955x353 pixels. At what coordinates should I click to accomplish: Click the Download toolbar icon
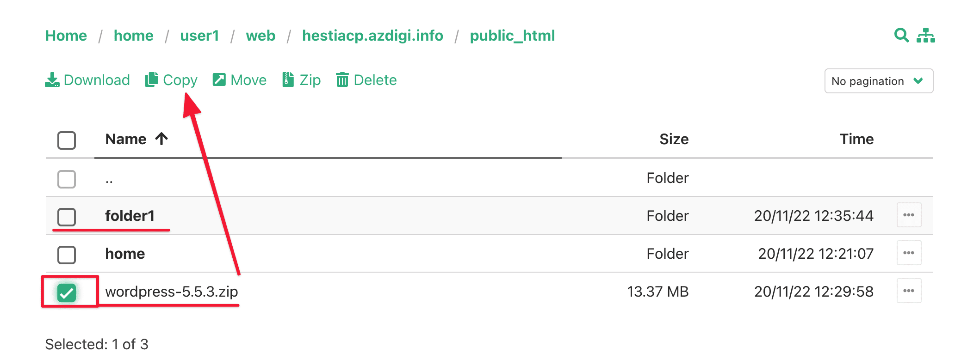pyautogui.click(x=52, y=80)
